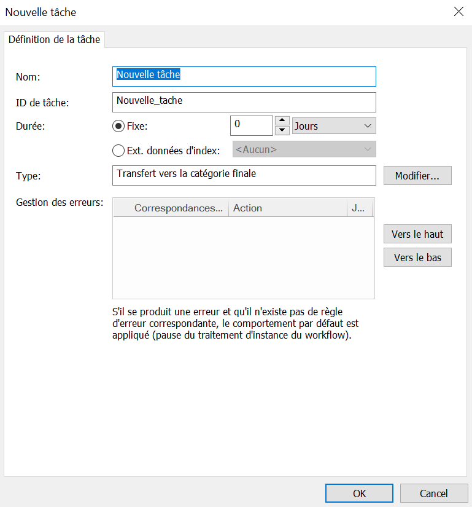Click the Modifier... button
The width and height of the screenshot is (472, 507).
pyautogui.click(x=417, y=176)
